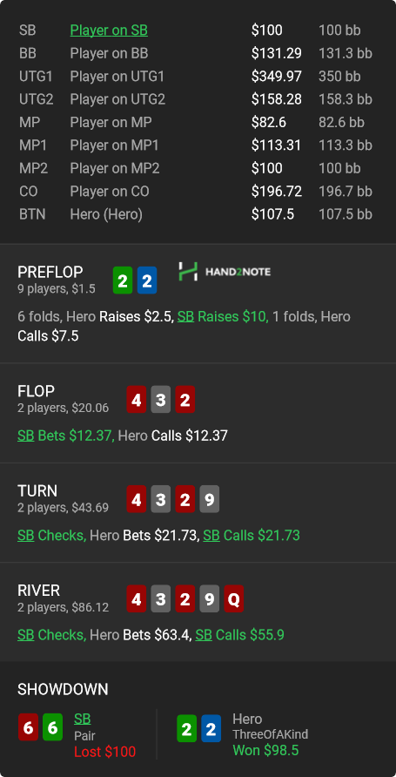Click the red 4 card on flop
396x777 pixels.
[x=136, y=400]
